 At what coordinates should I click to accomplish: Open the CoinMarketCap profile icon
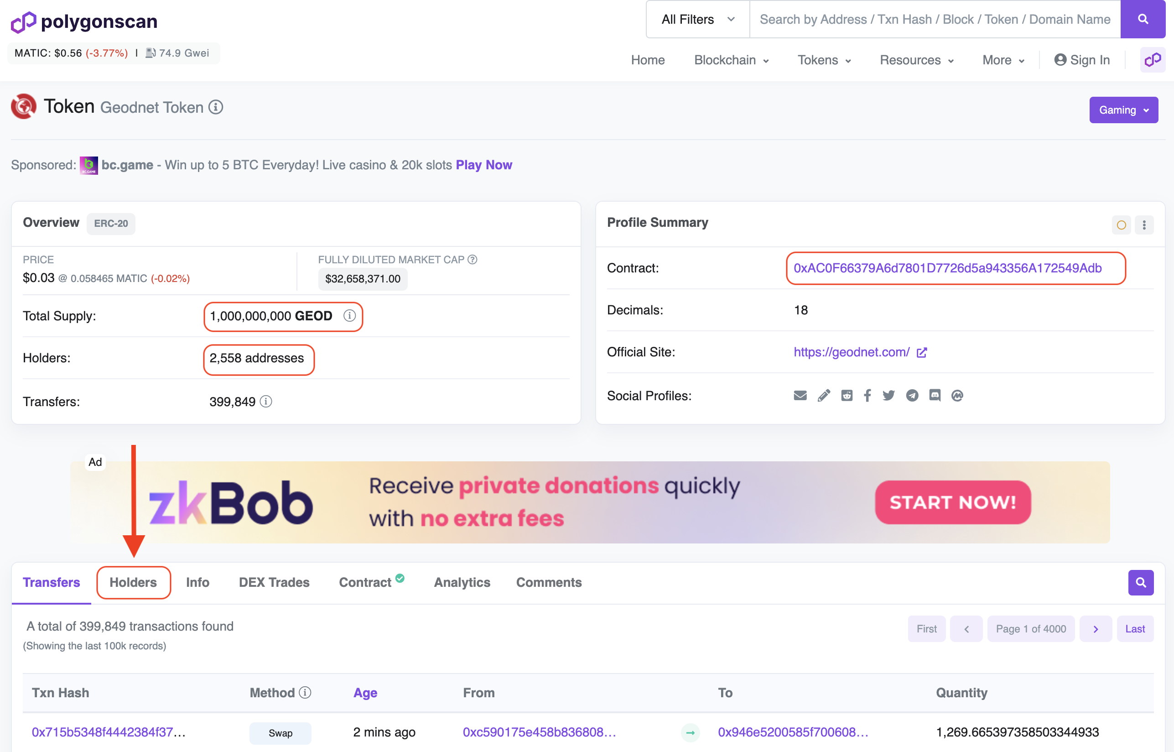[957, 396]
